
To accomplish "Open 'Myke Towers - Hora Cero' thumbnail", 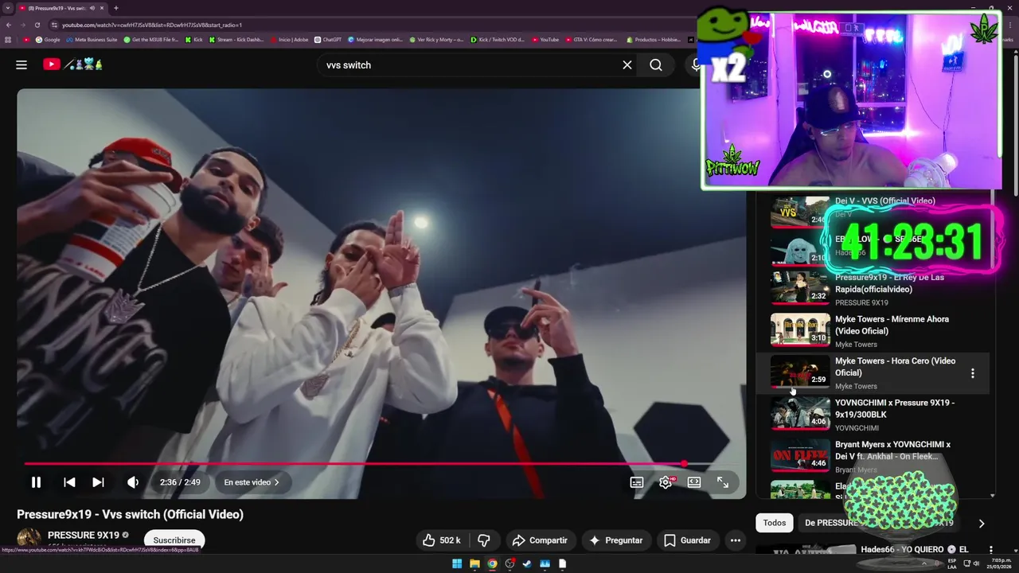I will pyautogui.click(x=800, y=371).
